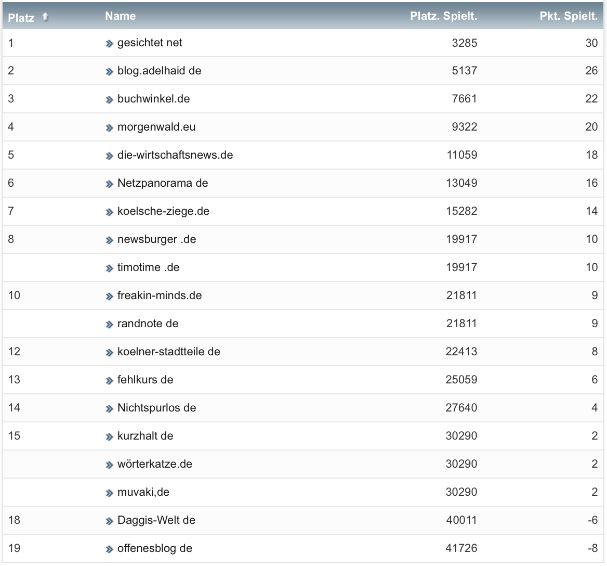Click the arrow icon beside fehlkurs de

click(109, 381)
